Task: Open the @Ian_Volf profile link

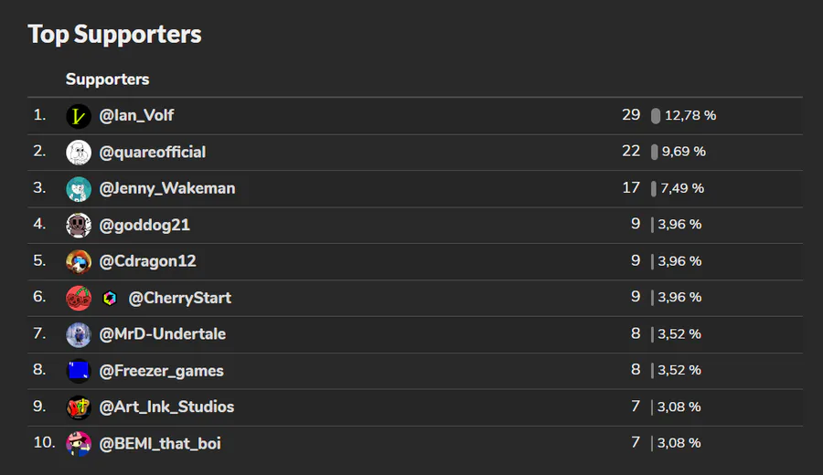Action: click(136, 115)
